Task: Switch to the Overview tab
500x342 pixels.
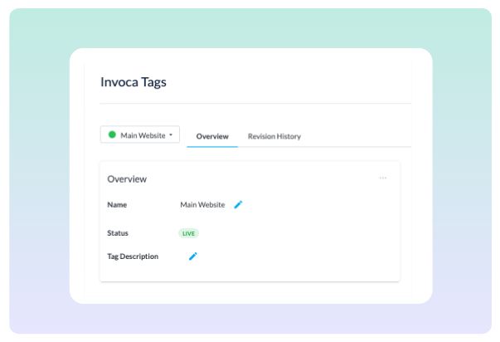Action: [x=212, y=136]
